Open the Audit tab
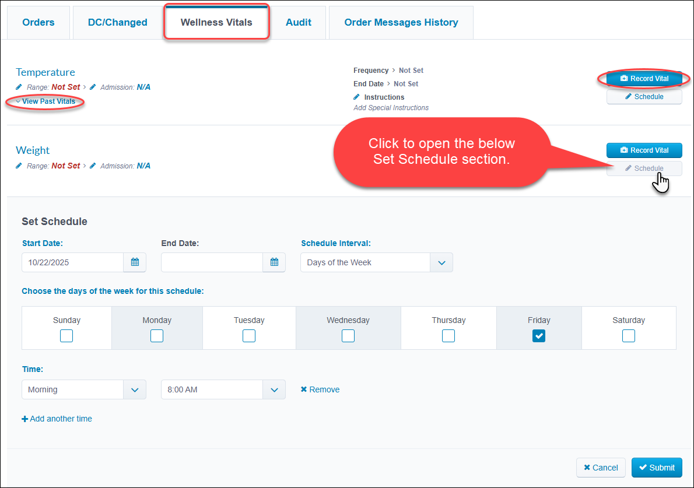This screenshot has width=694, height=488. click(x=299, y=23)
